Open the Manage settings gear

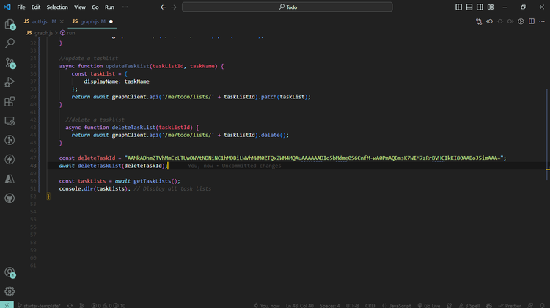(x=10, y=291)
